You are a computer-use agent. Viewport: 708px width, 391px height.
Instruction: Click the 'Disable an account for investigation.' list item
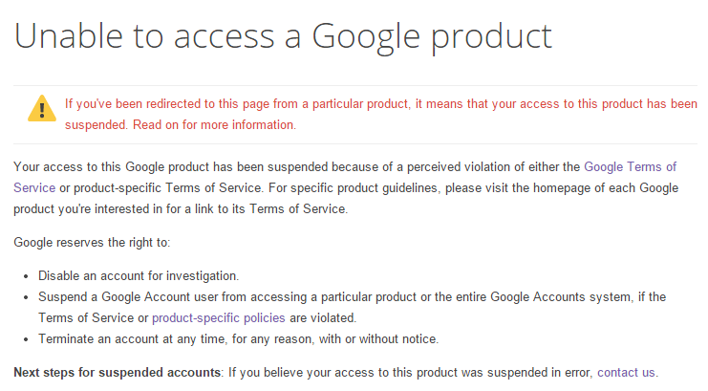pos(139,275)
